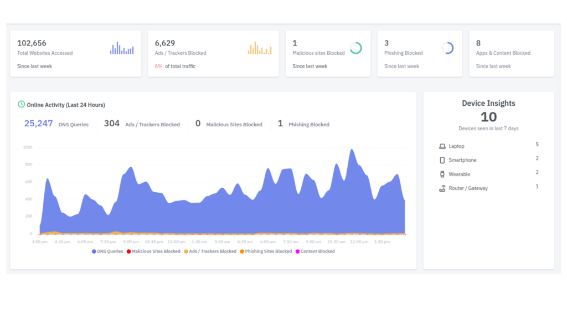Click the 25,247 DNS Queries count
This screenshot has width=567, height=319.
click(39, 124)
